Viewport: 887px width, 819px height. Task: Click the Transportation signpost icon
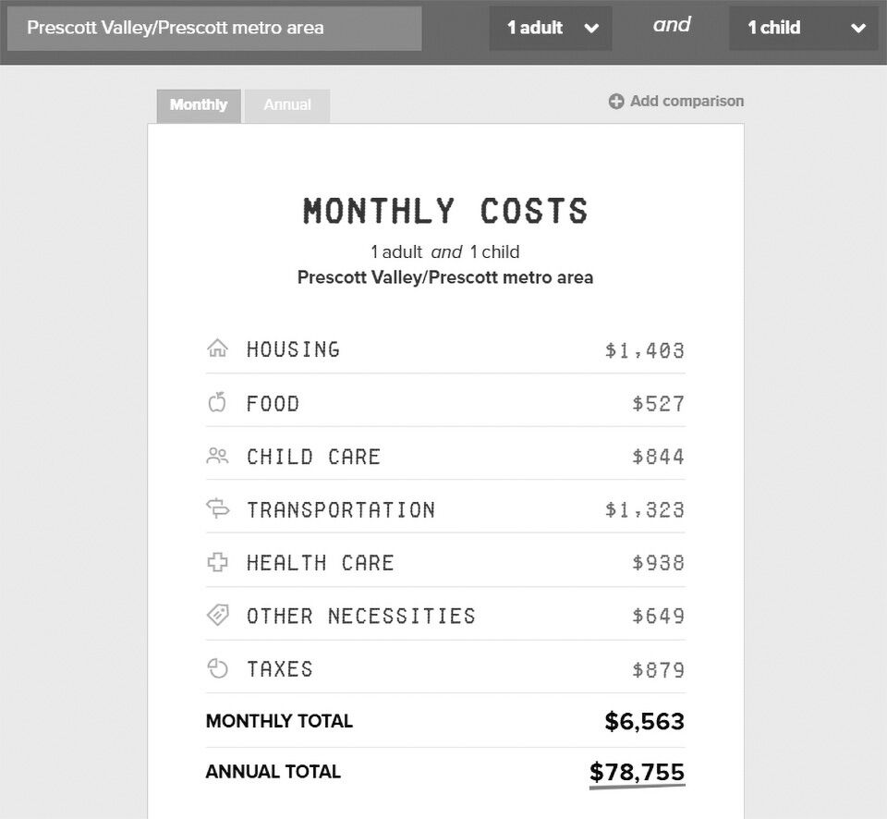(x=217, y=508)
